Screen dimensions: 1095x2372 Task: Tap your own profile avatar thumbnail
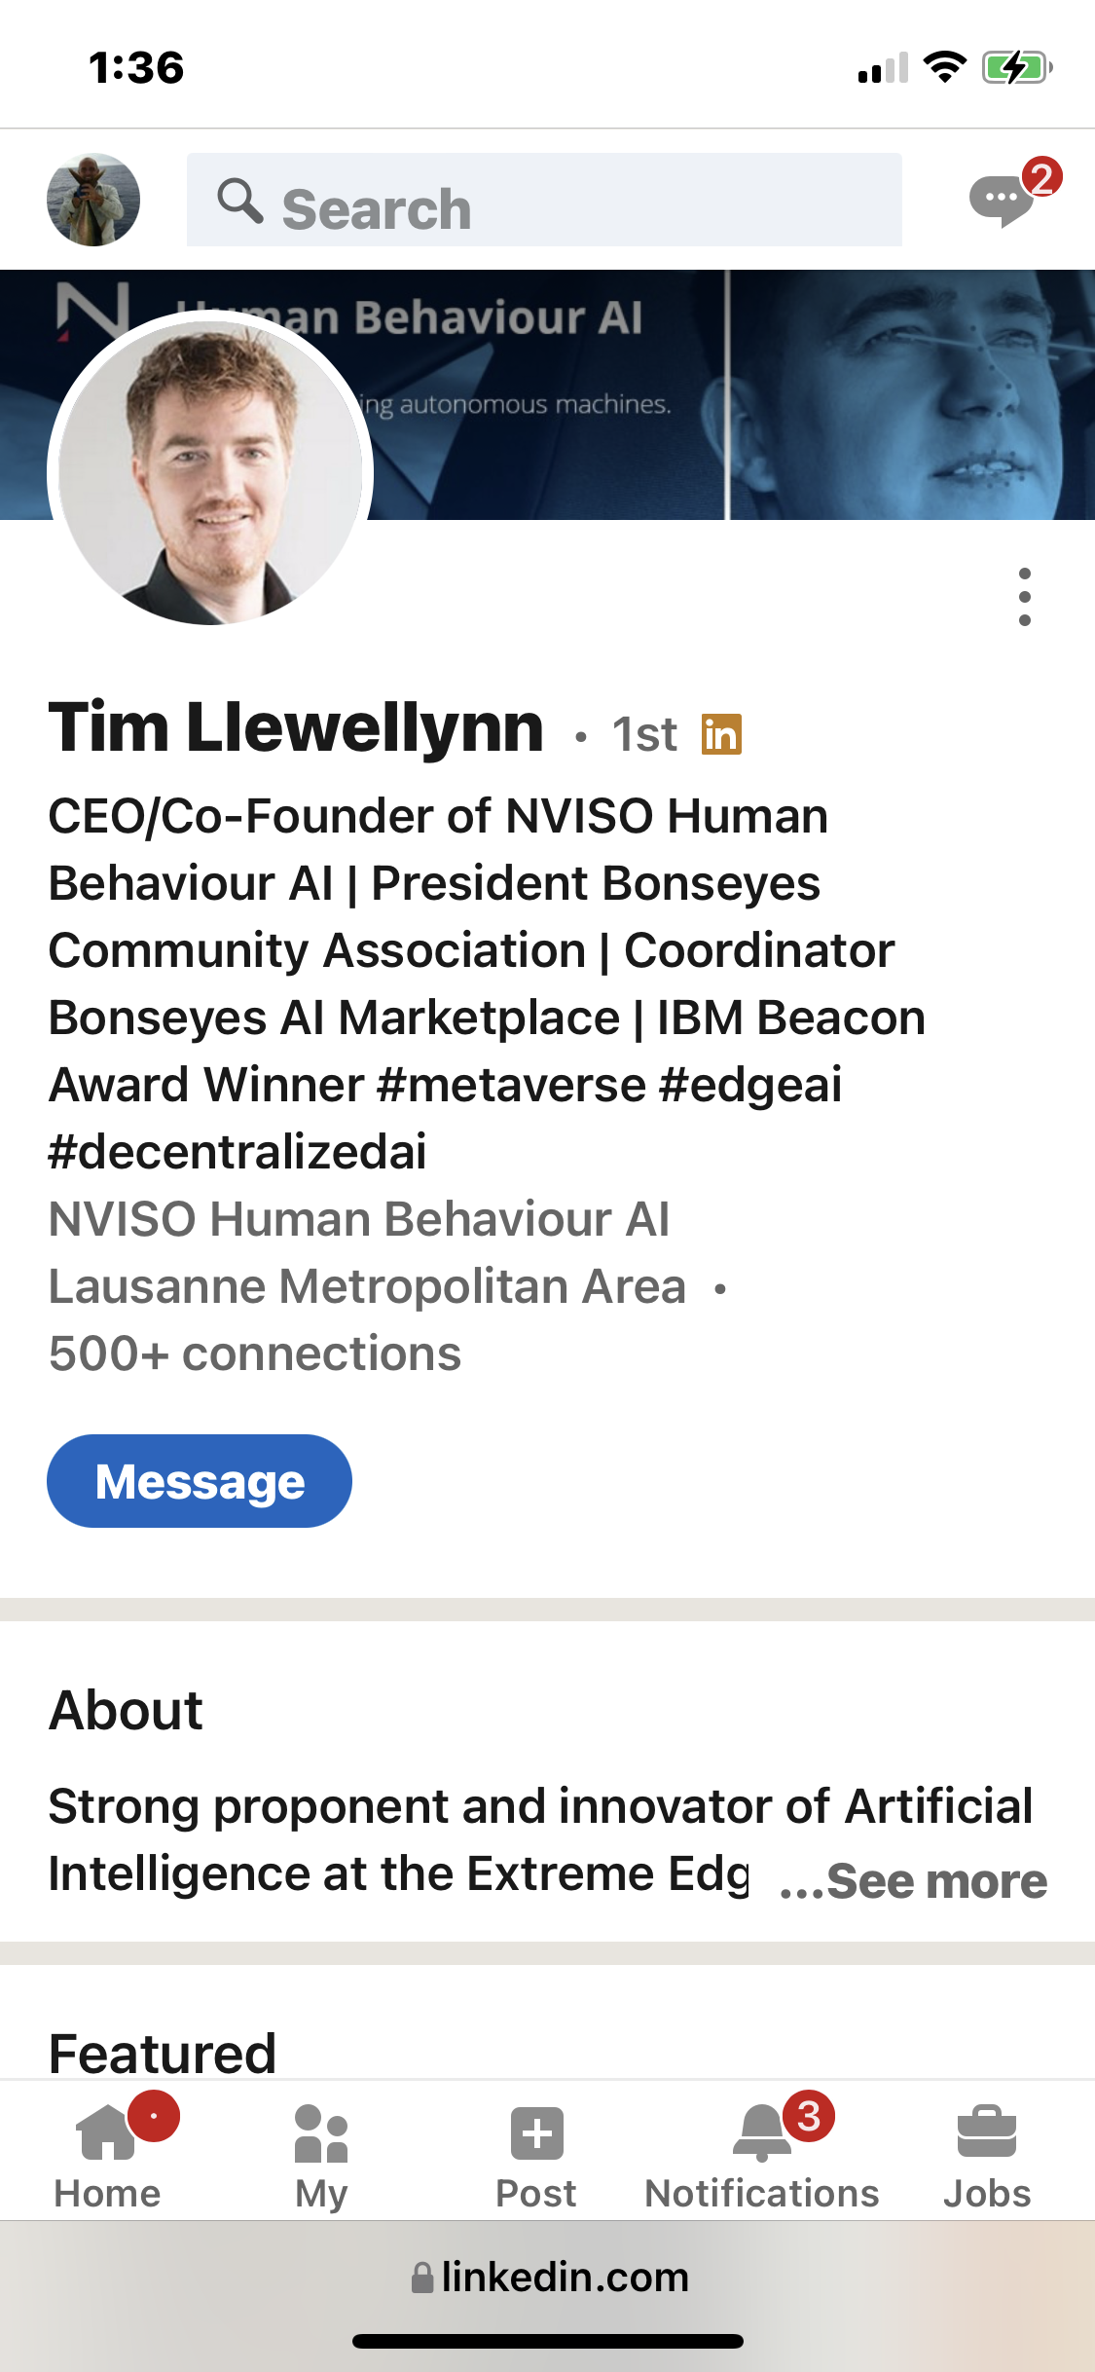[x=93, y=200]
